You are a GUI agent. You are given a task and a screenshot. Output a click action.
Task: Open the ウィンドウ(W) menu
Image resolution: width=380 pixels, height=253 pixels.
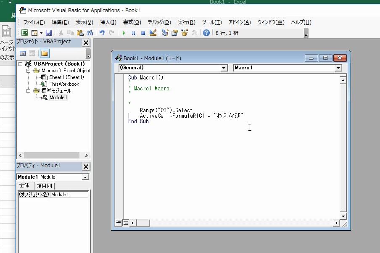(271, 22)
